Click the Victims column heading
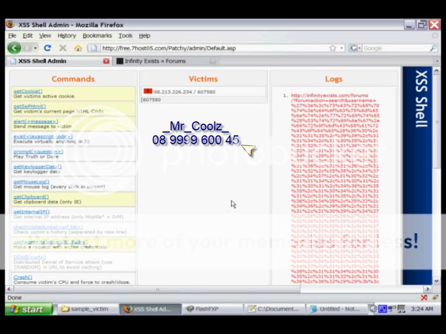446x334 pixels. (203, 79)
